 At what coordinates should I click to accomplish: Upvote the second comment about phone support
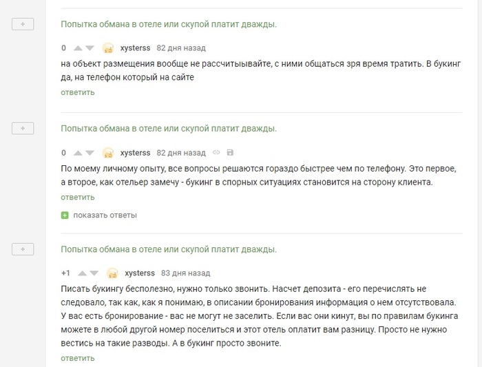77,153
